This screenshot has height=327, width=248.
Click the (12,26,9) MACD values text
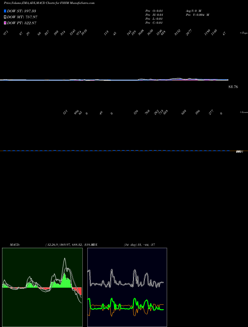click(x=69, y=245)
